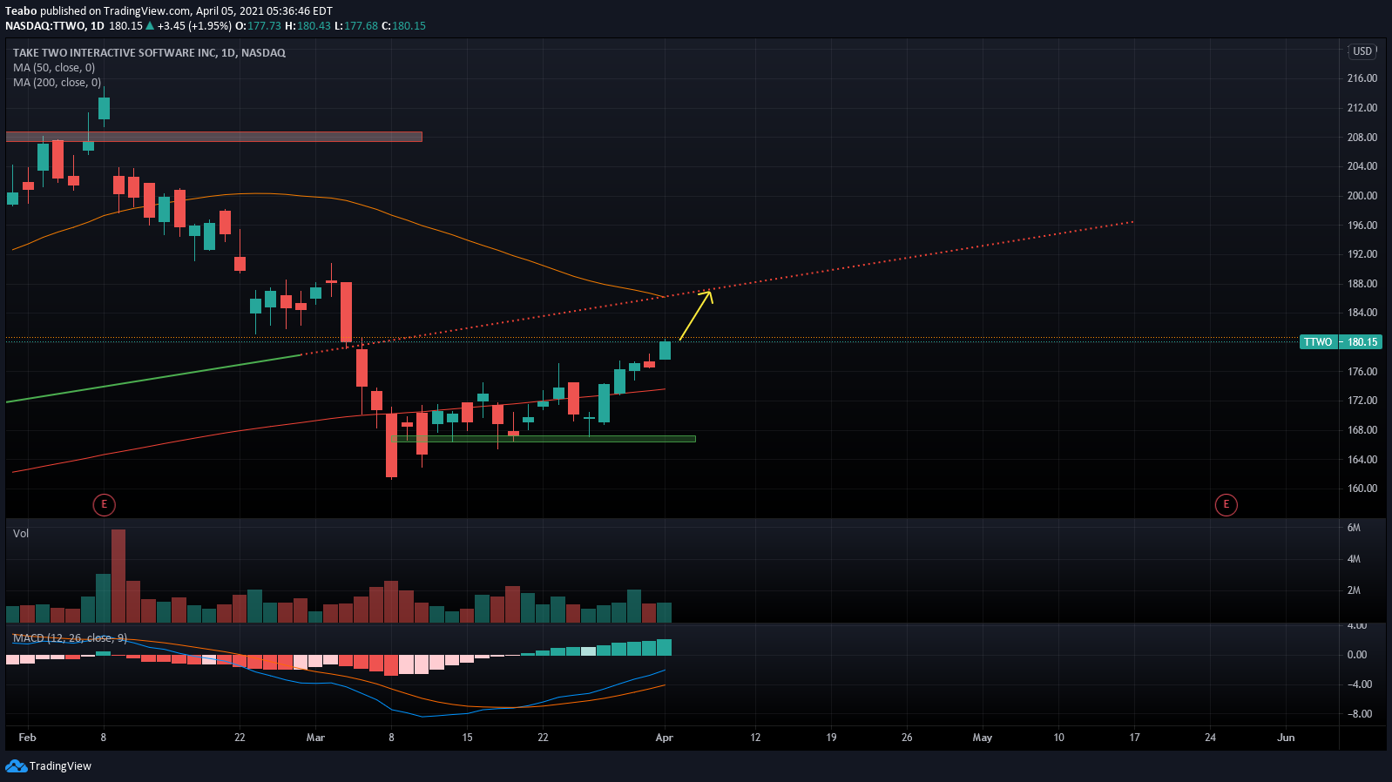
Task: Click the Mar date axis label
Action: pos(315,738)
